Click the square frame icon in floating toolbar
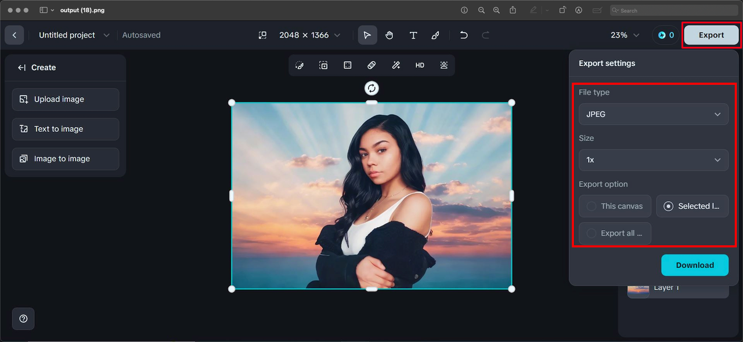The width and height of the screenshot is (743, 342). point(347,66)
